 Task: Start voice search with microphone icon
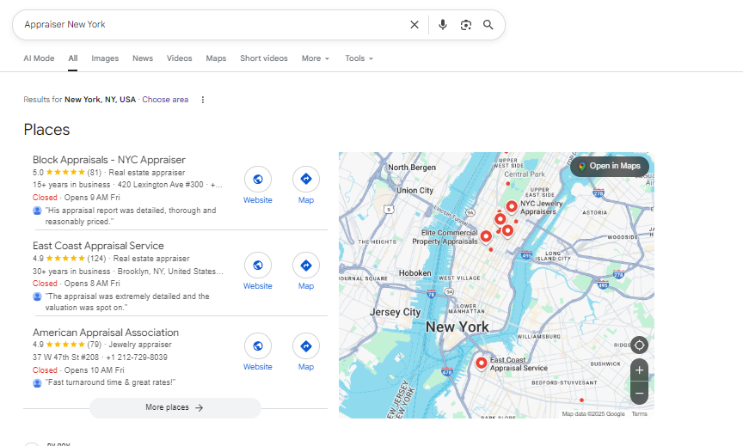pos(442,25)
